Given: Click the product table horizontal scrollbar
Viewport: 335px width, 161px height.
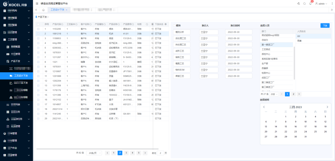Looking at the screenshot, I should (x=97, y=149).
